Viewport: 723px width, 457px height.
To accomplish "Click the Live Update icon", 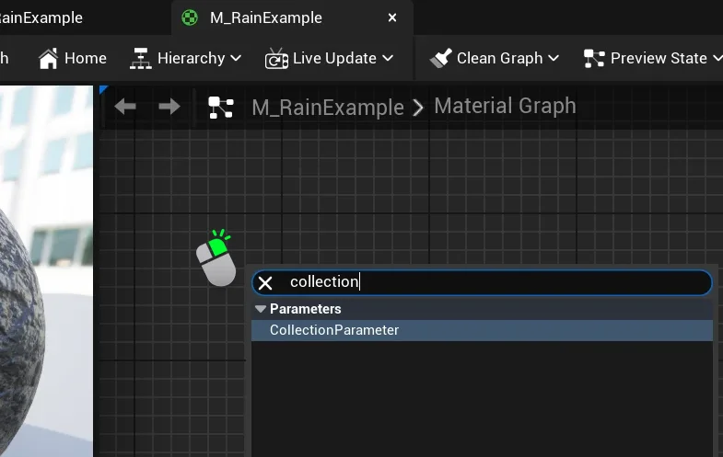I will 276,59.
